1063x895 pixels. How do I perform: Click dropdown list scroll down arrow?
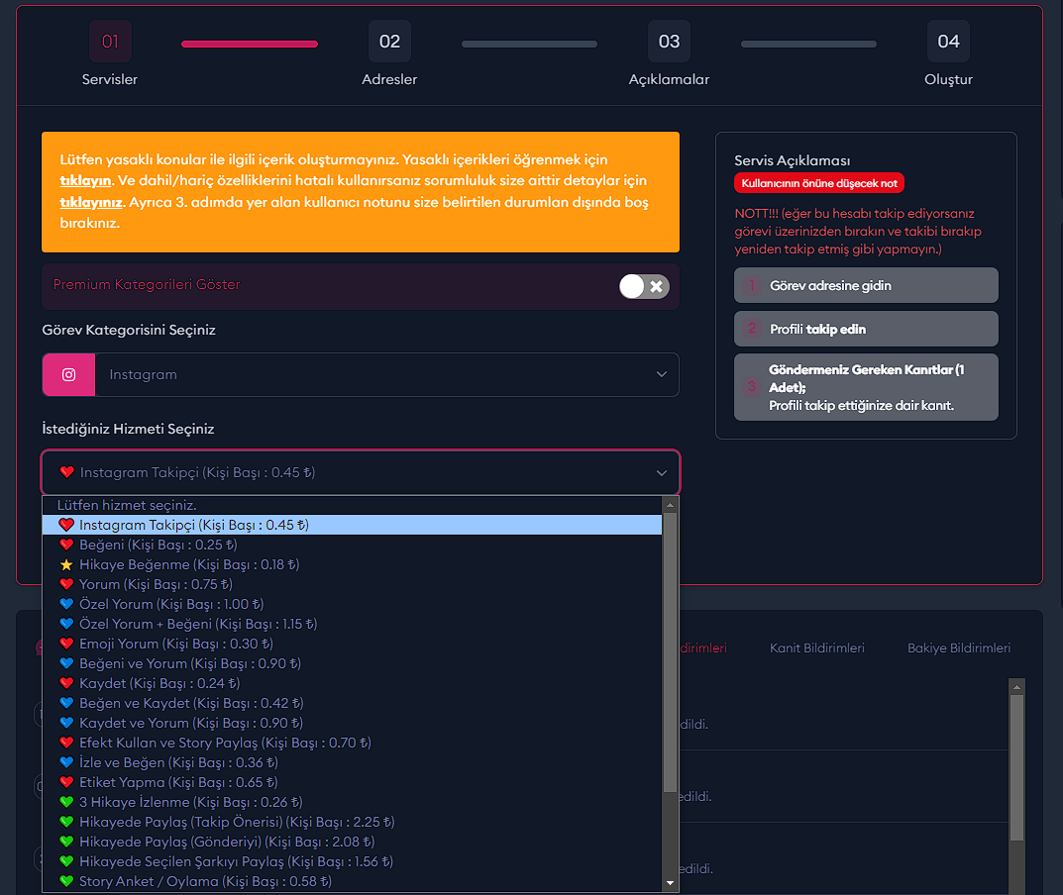click(x=670, y=883)
